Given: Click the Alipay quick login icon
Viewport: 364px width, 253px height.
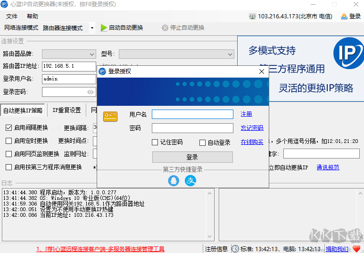Looking at the screenshot, I should tap(190, 181).
